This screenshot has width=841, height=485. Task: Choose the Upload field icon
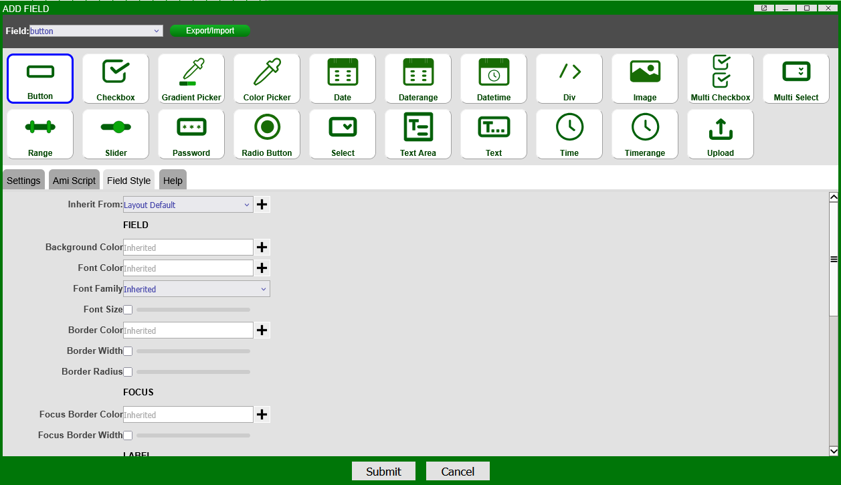pos(721,134)
